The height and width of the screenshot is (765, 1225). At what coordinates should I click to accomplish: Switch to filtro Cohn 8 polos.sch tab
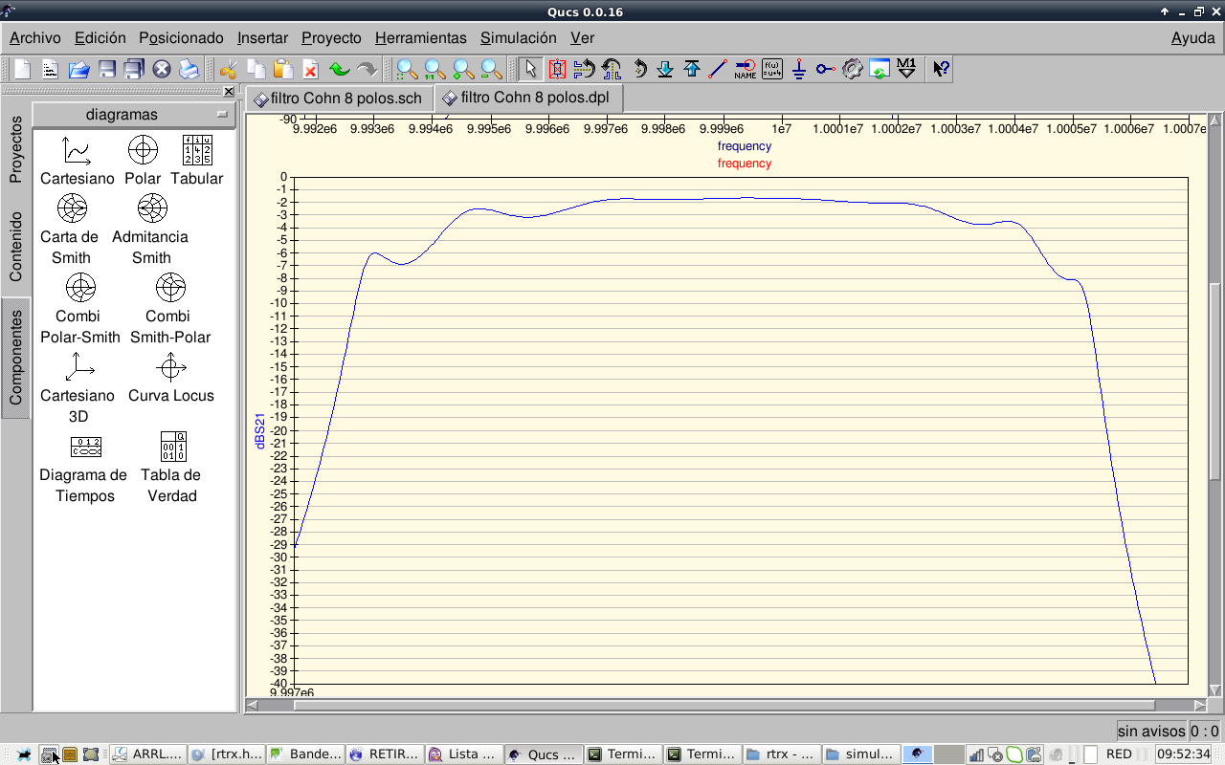pyautogui.click(x=339, y=98)
